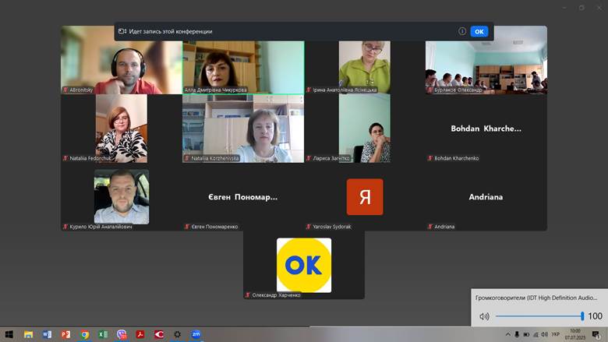Open the clock and date in taskbar

574,334
